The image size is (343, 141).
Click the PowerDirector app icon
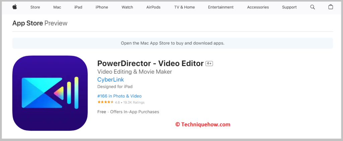[50, 93]
